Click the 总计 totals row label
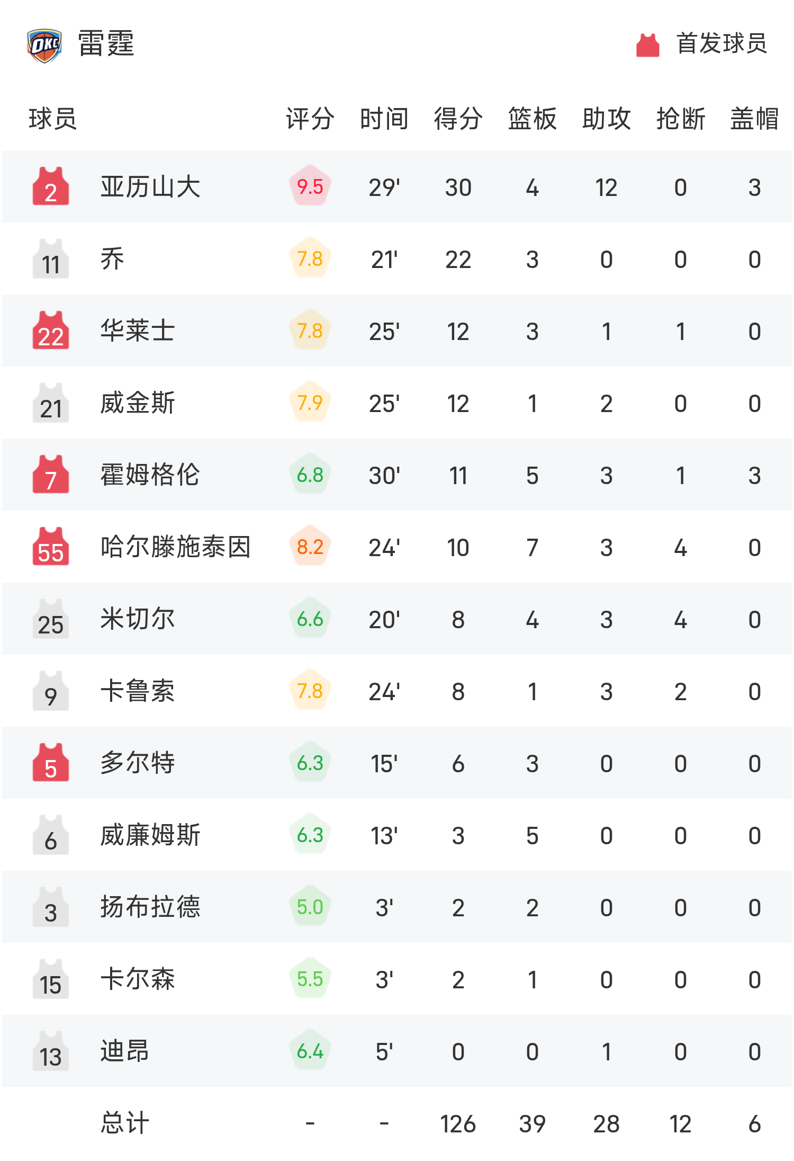 (125, 1123)
